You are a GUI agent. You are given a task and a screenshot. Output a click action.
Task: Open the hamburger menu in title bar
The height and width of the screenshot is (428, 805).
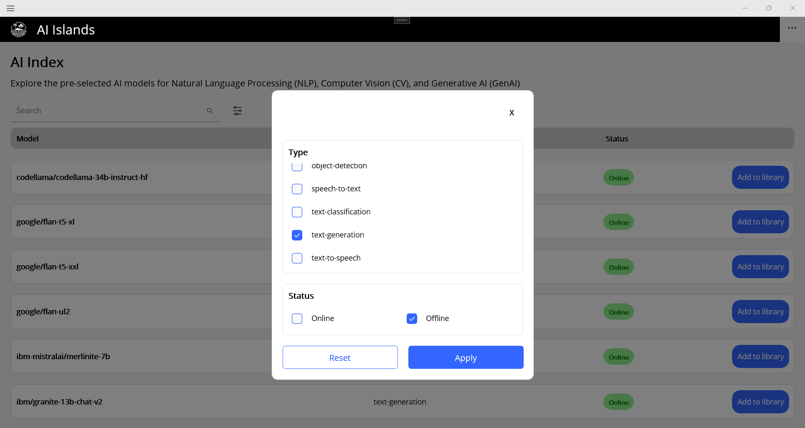(x=10, y=8)
